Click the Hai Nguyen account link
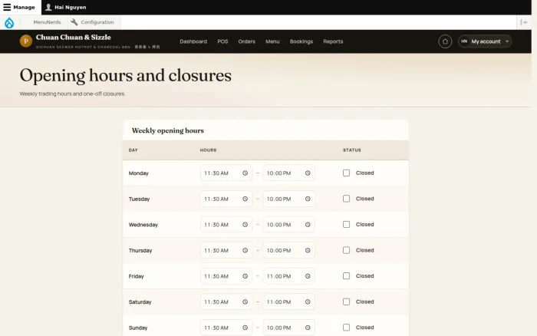 point(71,7)
